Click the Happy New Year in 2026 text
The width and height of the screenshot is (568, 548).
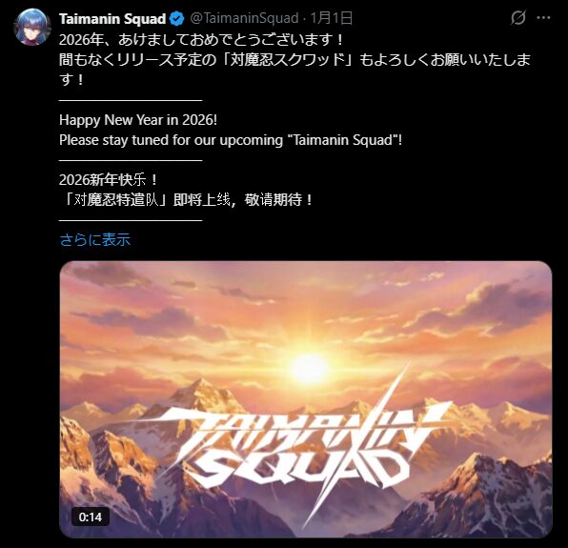(138, 120)
